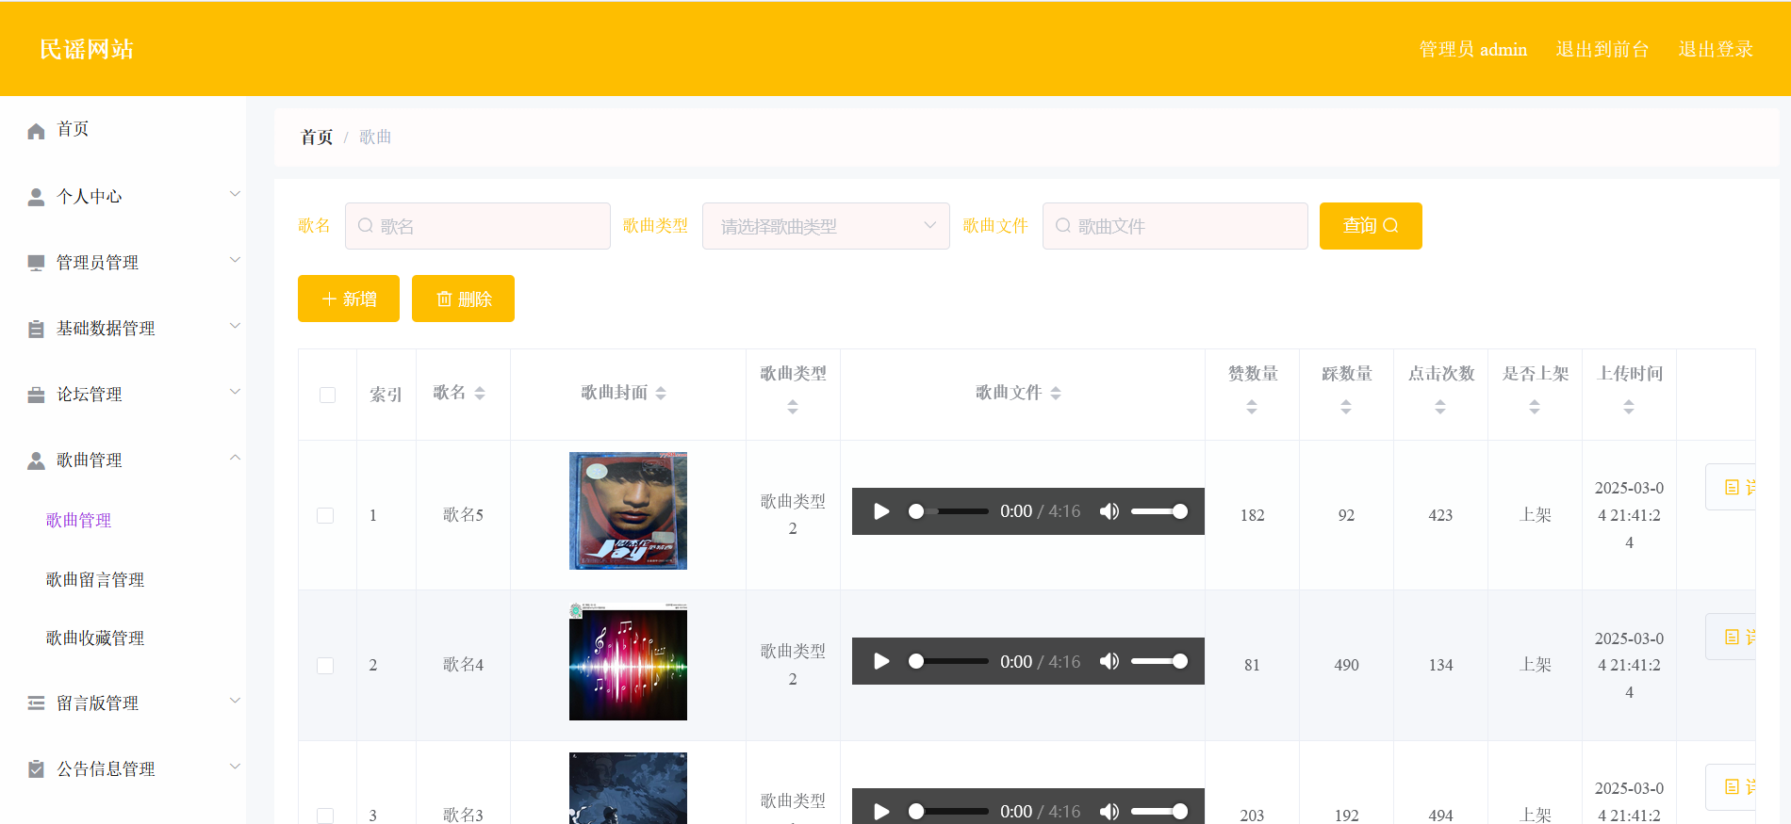Focus the 歌曲文件 search input

(1175, 226)
